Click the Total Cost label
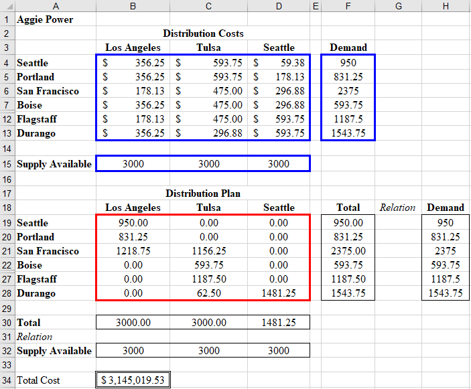Viewport: 471px width, 389px height. click(38, 380)
